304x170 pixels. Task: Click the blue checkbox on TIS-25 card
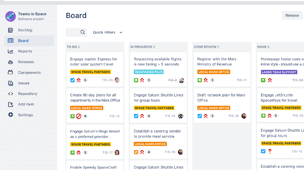point(73,80)
